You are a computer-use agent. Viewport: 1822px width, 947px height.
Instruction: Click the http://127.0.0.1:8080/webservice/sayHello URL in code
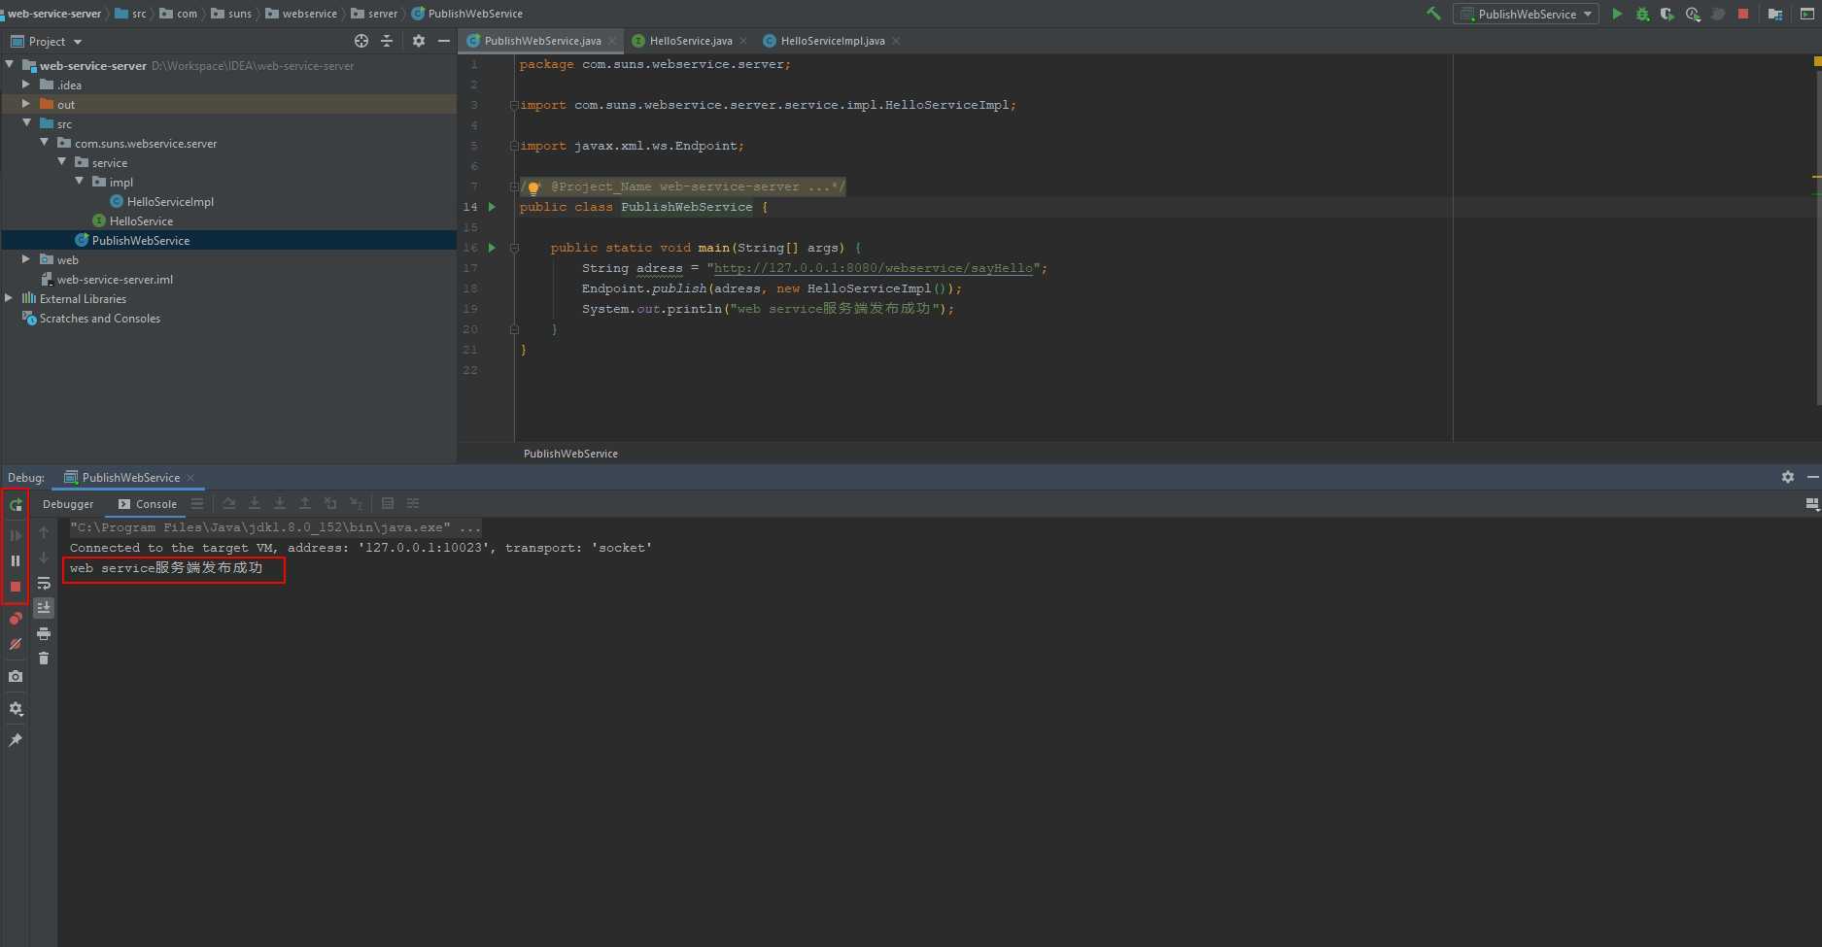(873, 268)
